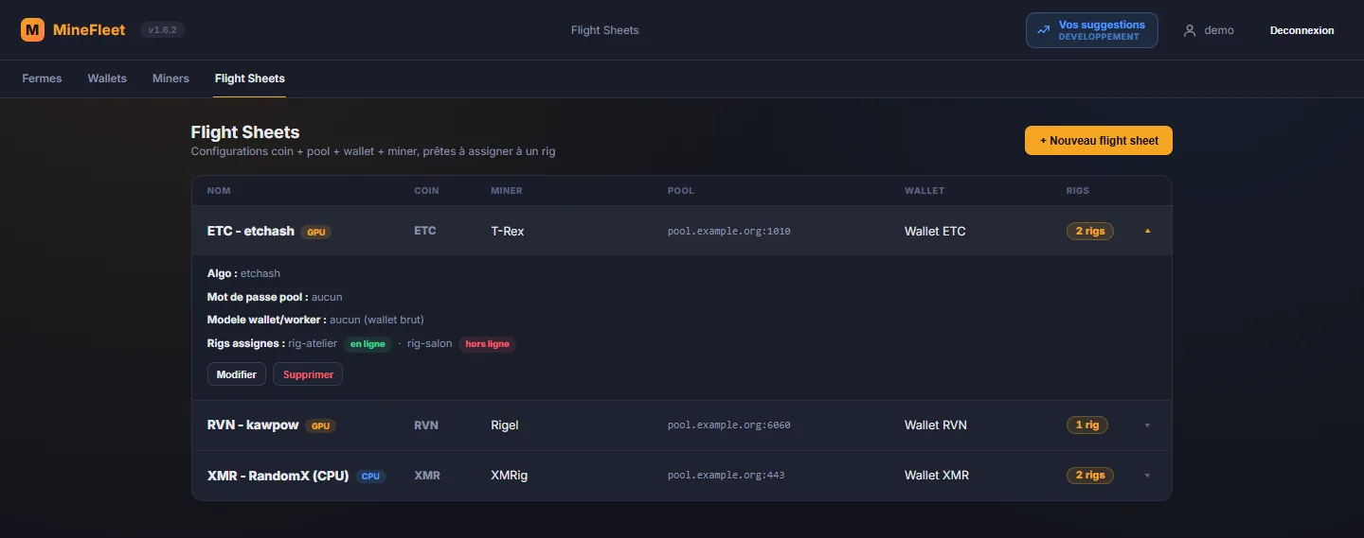Click the hors ligne status badge
The height and width of the screenshot is (538, 1364).
488,344
